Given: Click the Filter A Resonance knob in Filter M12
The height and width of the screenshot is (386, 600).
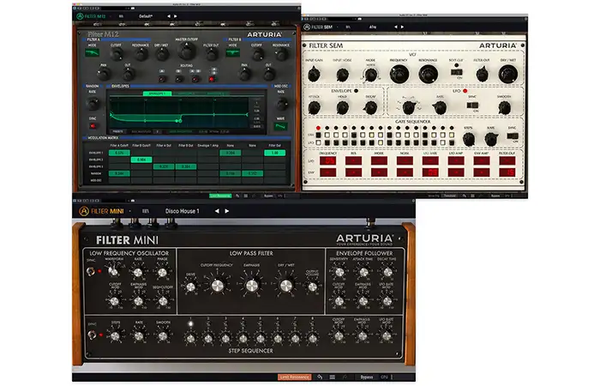Looking at the screenshot, I should pos(141,54).
